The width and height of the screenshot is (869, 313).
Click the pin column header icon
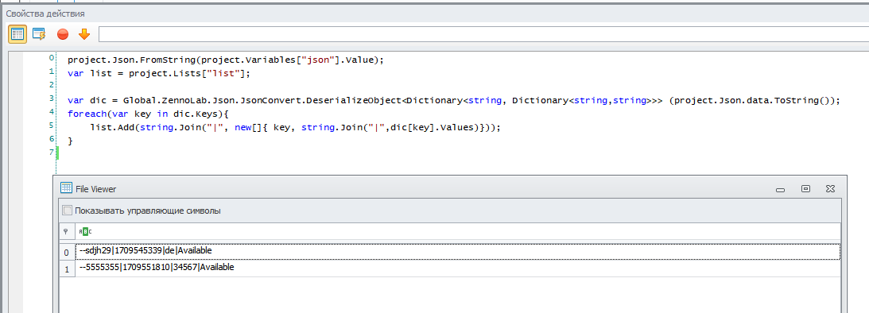(65, 231)
